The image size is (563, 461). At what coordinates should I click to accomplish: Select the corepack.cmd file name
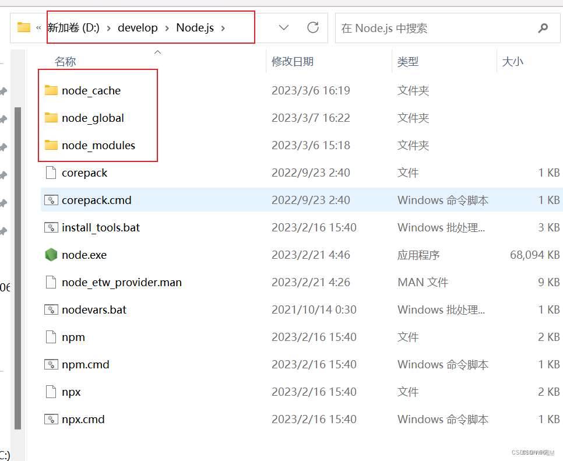(x=97, y=200)
